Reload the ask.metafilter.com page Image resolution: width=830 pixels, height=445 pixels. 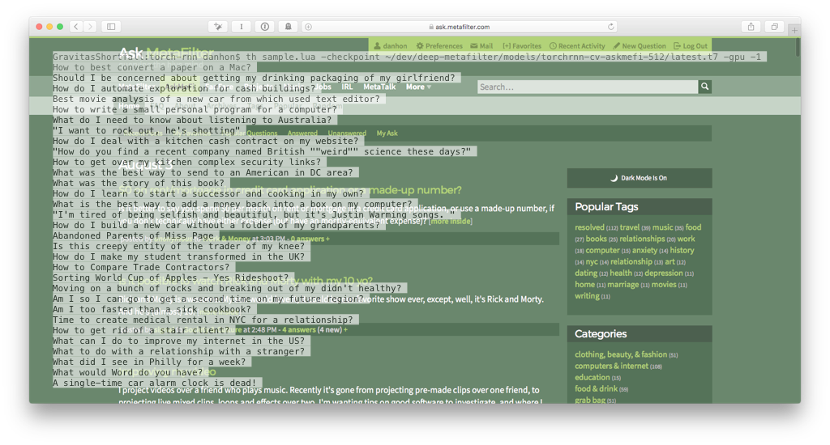[611, 27]
